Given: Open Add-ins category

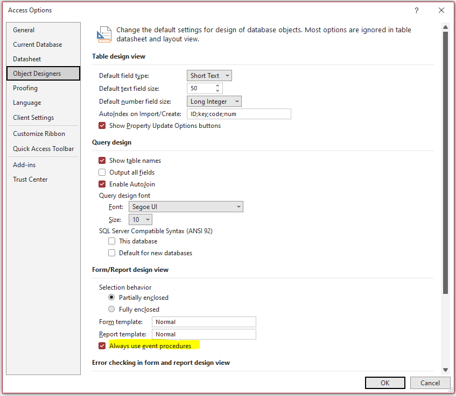Looking at the screenshot, I should click(x=43, y=165).
